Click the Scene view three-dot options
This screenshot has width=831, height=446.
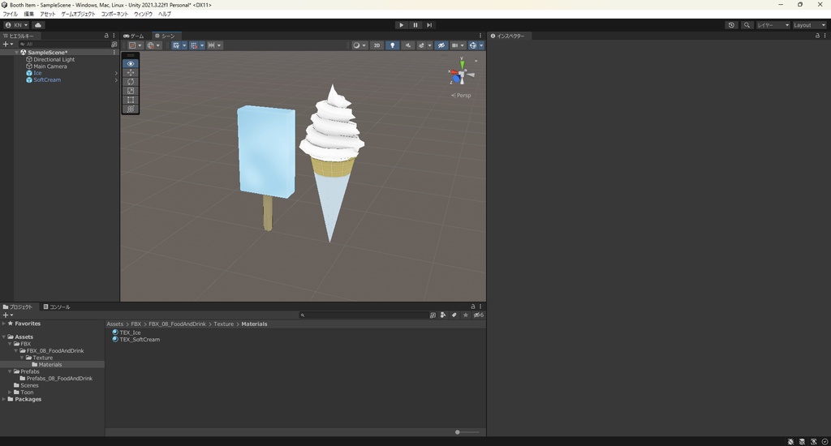tap(480, 36)
